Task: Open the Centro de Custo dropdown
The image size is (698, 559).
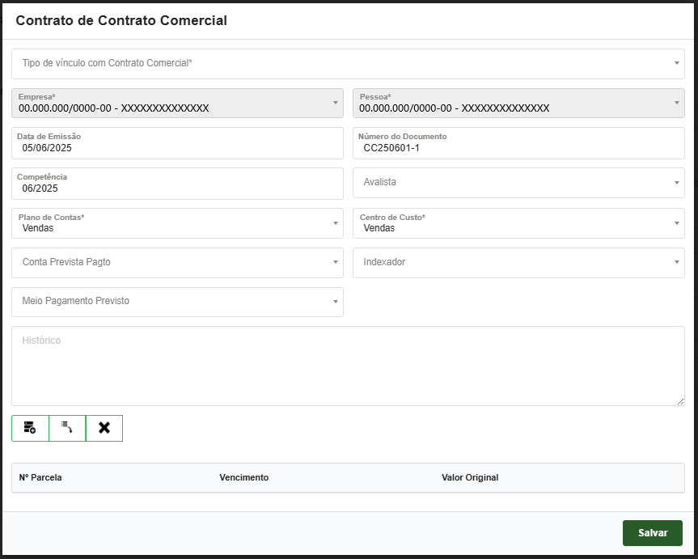Action: 518,223
